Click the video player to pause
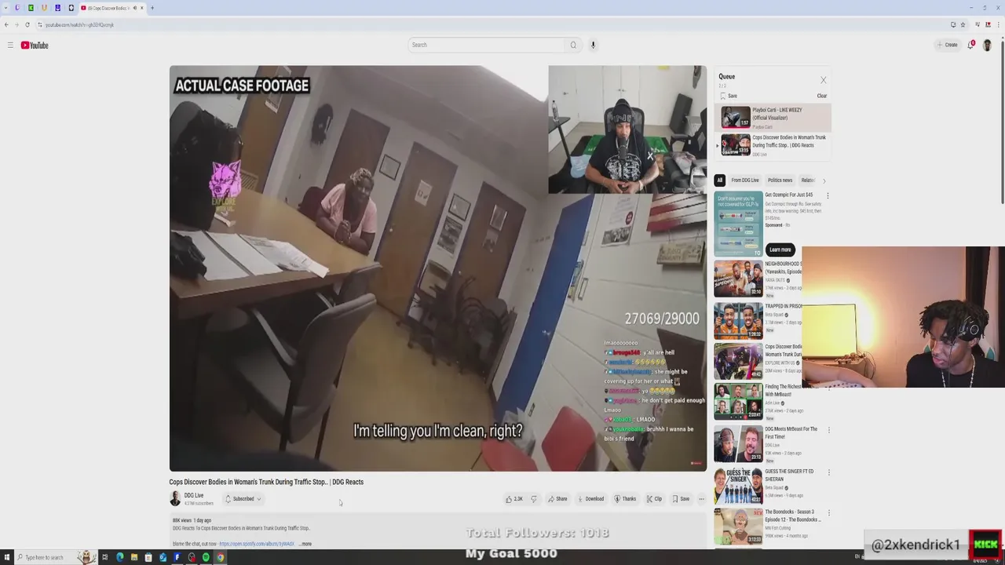Screen dimensions: 1005x565 [437, 268]
